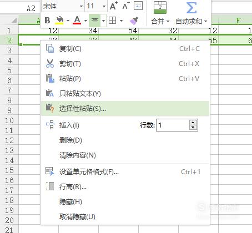
Task: Select row 2 header
Action: 9,40
